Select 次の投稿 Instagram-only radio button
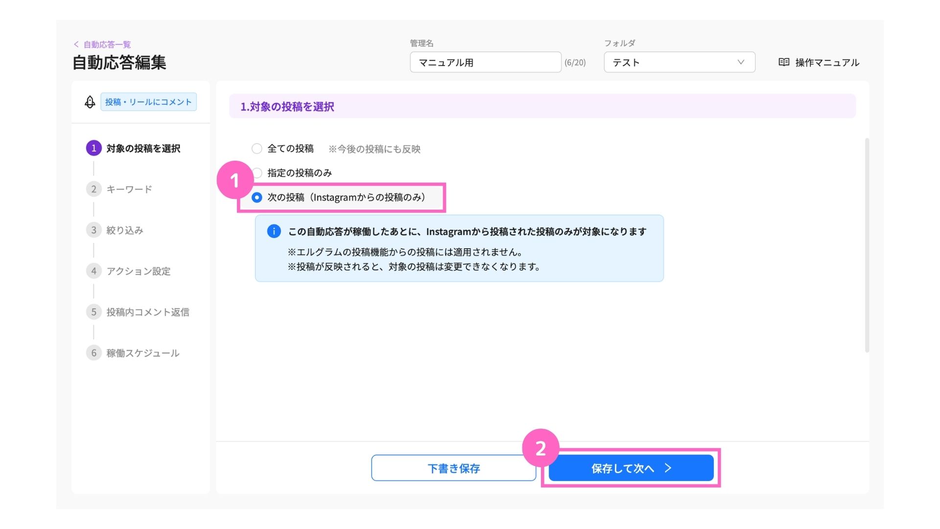Screen dimensions: 940x529 point(257,197)
